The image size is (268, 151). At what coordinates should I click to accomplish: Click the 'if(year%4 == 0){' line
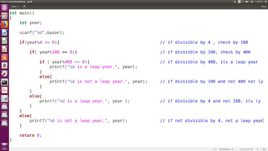pyautogui.click(x=39, y=42)
